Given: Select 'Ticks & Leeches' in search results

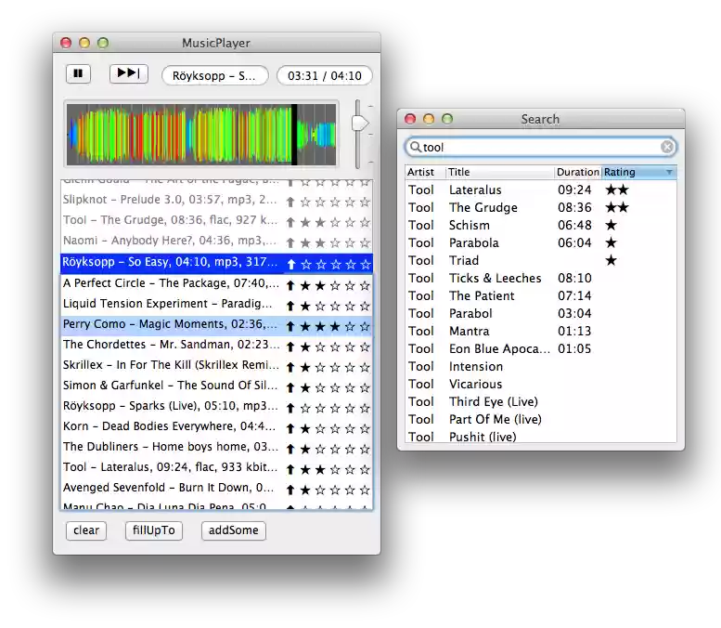Looking at the screenshot, I should pos(541,278).
